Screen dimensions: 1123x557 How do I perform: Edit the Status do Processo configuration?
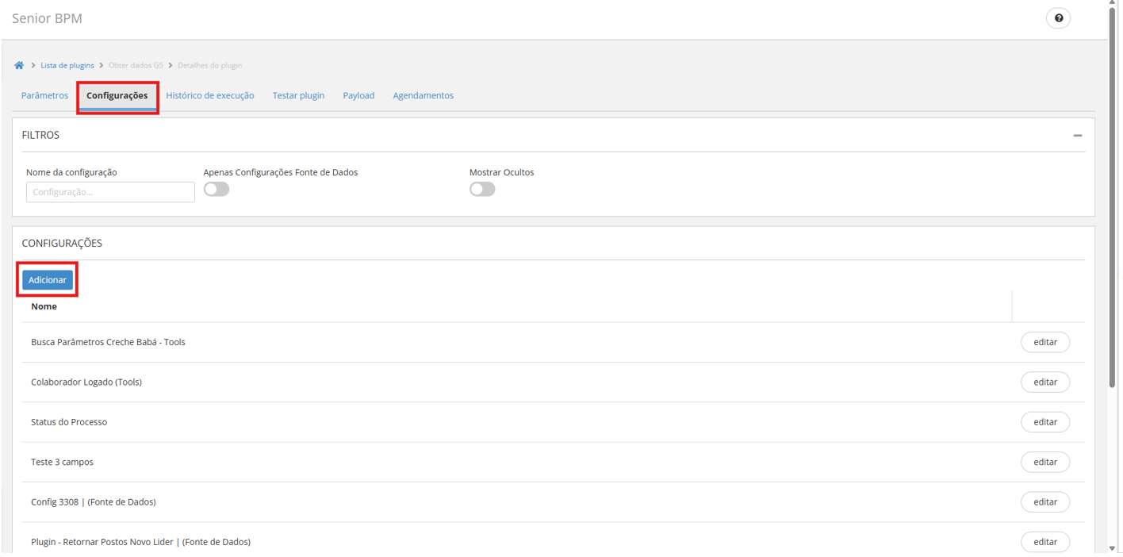click(1044, 422)
